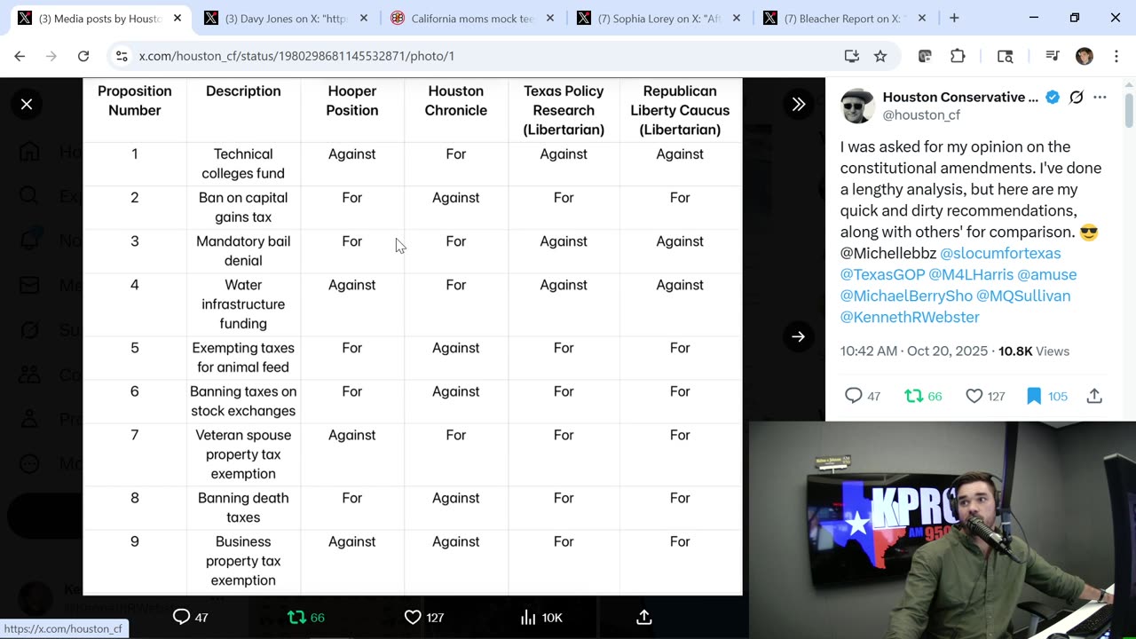1136x639 pixels.
Task: Click the amendments table image
Action: pyautogui.click(x=413, y=336)
